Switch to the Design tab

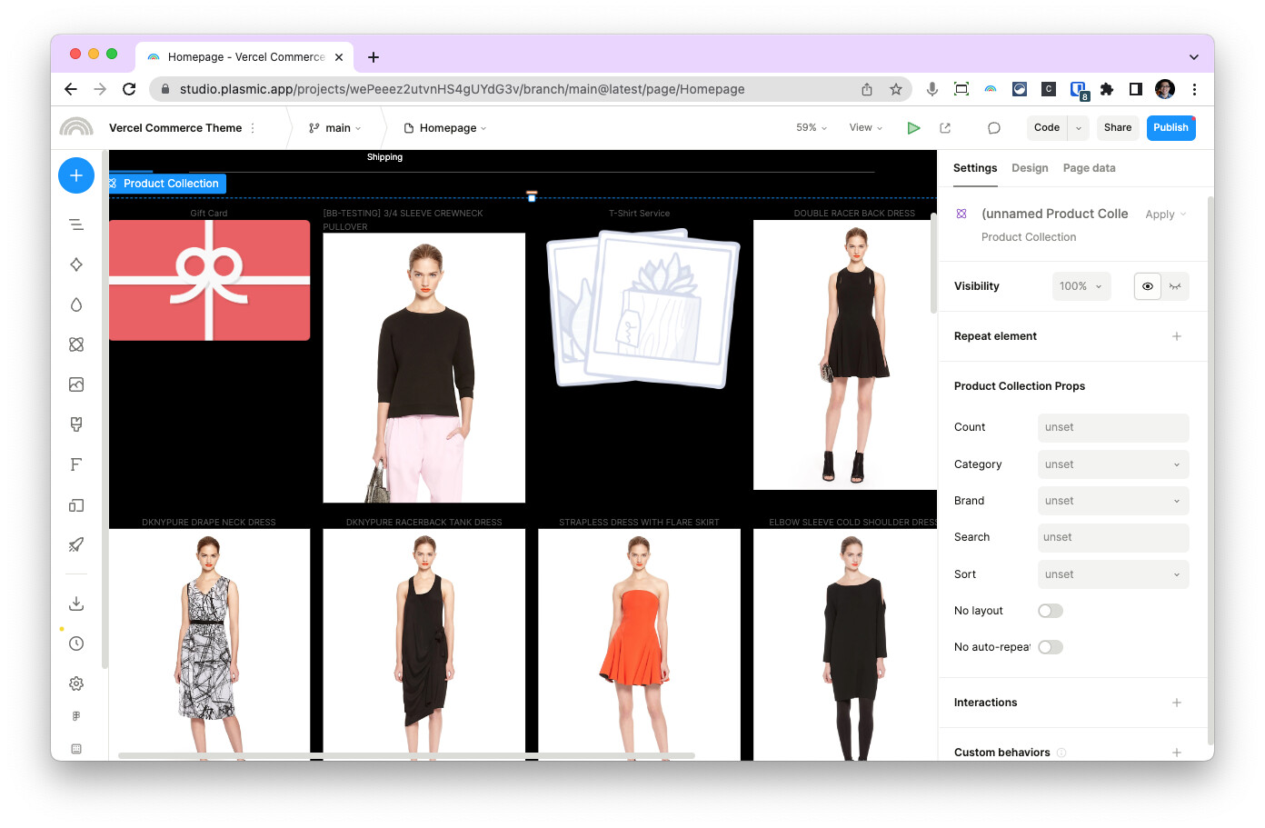1030,168
